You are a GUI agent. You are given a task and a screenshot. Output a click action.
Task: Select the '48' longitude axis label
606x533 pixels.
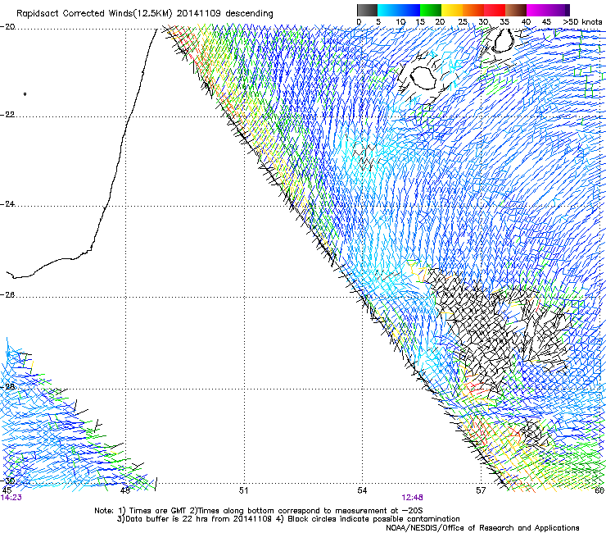(x=124, y=490)
